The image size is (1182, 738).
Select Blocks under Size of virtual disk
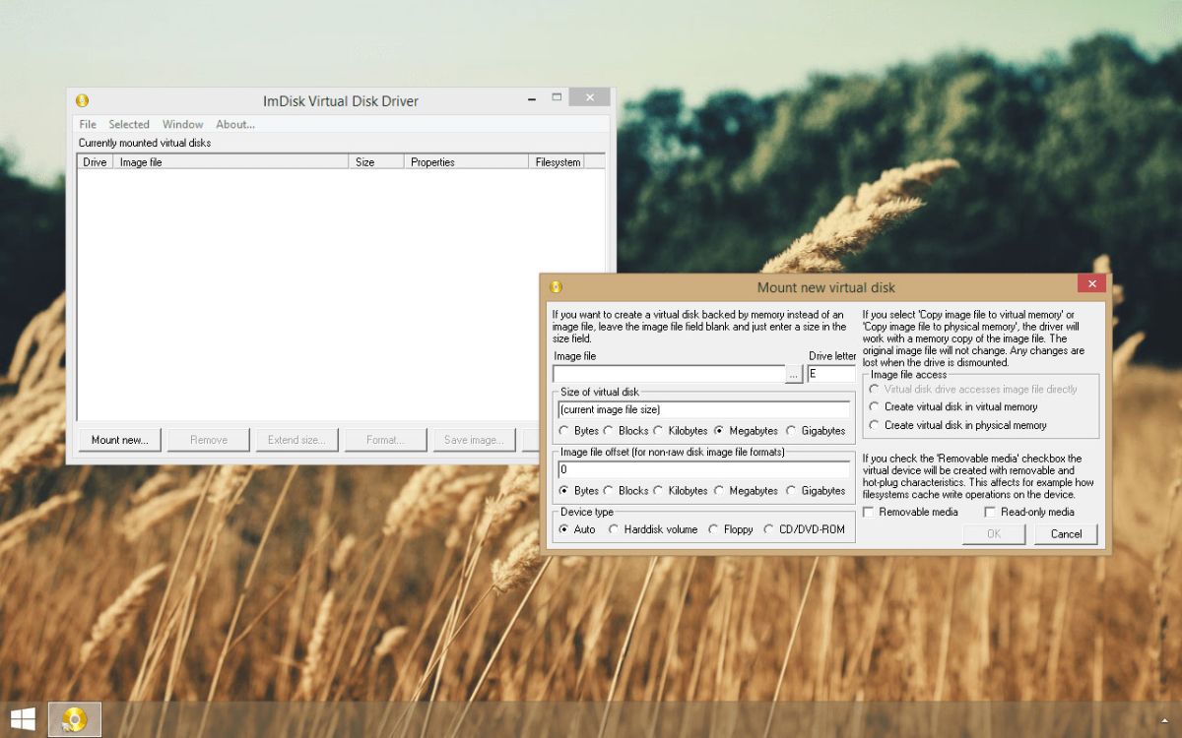point(626,431)
